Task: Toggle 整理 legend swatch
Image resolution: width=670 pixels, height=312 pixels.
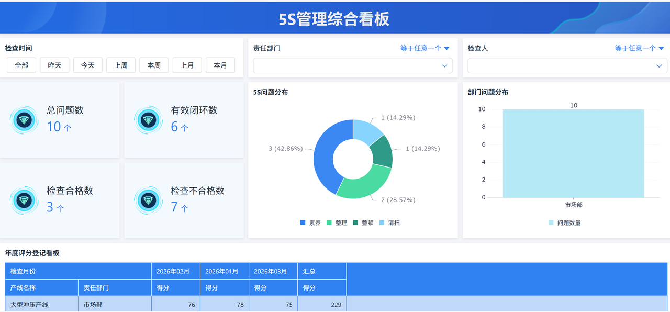Action: point(330,222)
